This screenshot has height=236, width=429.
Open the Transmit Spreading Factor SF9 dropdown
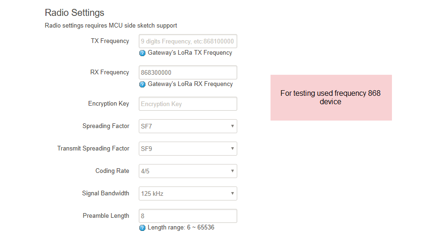click(x=188, y=149)
